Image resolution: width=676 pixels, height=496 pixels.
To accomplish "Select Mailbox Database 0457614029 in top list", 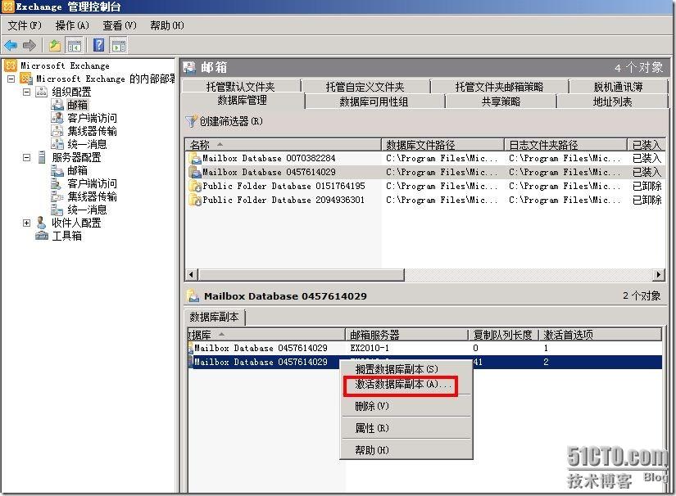I will 425,172.
